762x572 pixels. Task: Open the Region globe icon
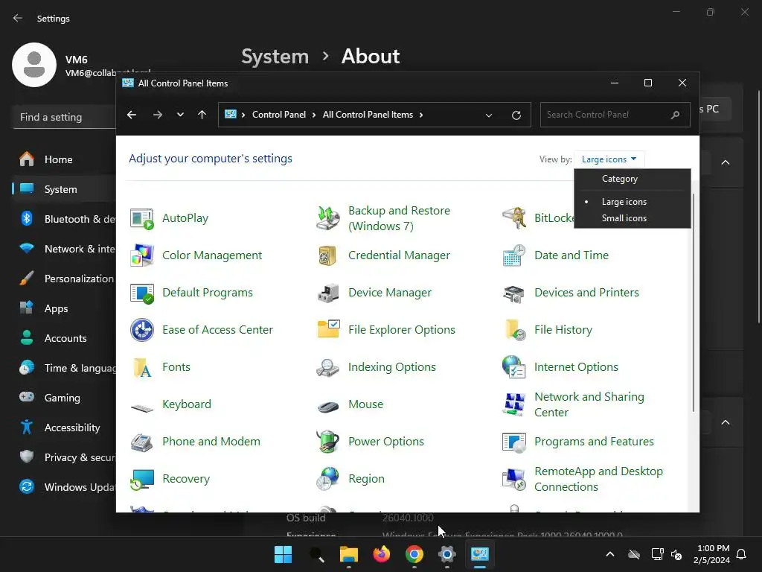(x=328, y=479)
